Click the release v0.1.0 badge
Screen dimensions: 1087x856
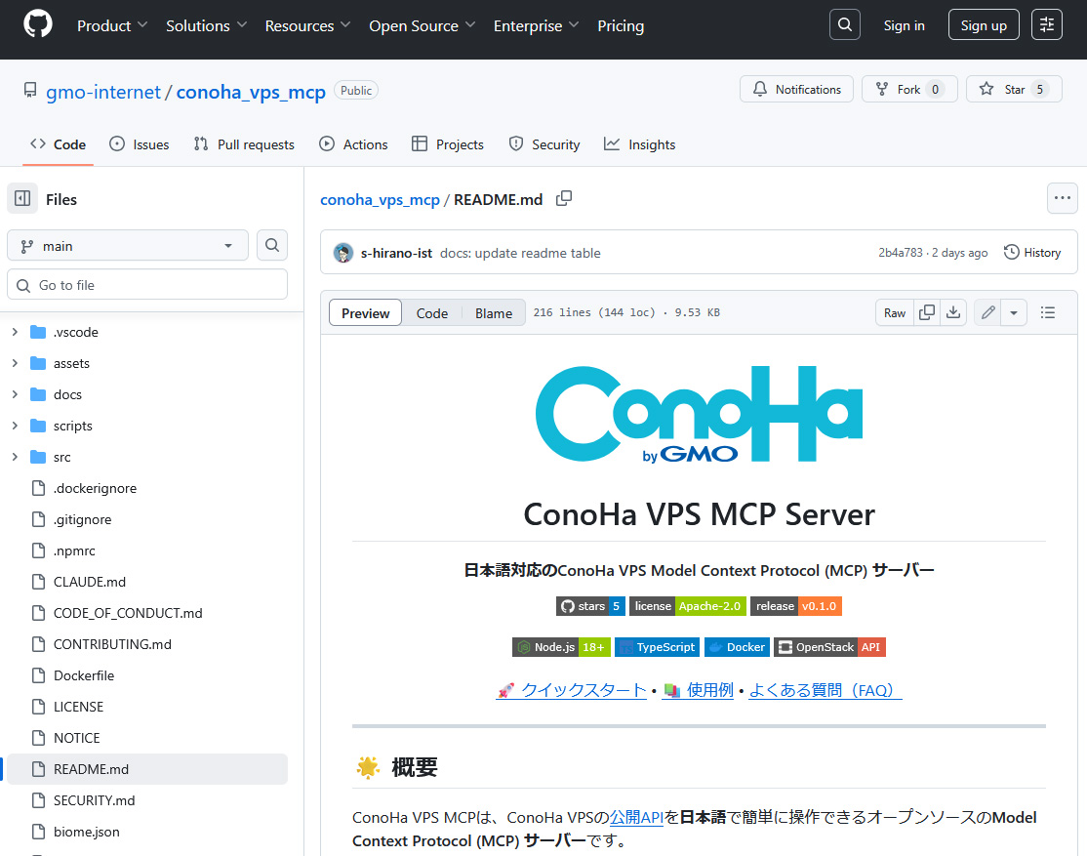point(796,606)
